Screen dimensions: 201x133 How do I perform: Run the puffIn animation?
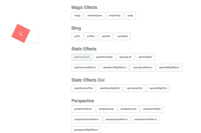click(77, 36)
